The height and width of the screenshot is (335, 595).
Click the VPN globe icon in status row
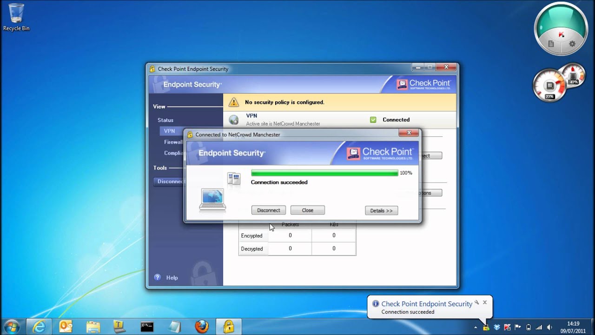(234, 120)
